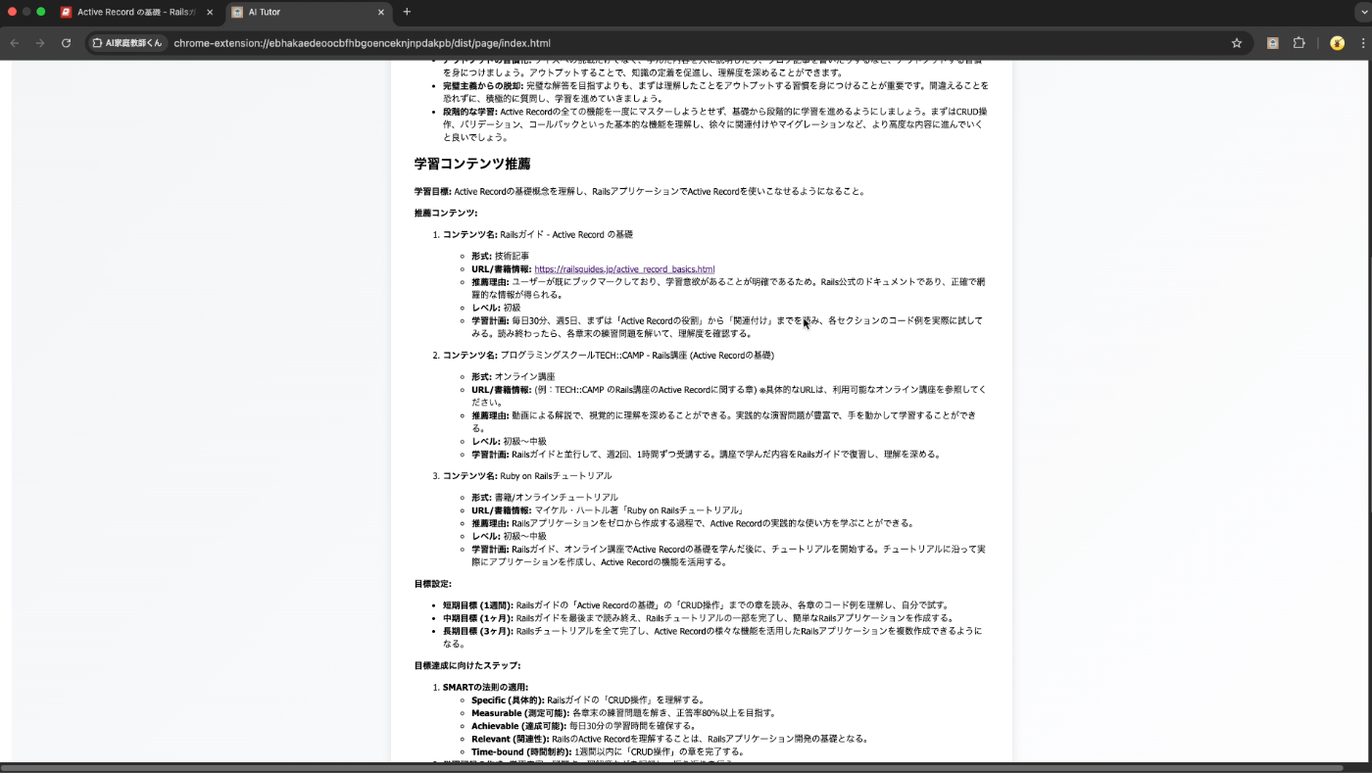Click the 長期目標 (3ヶ月) bullet

pyautogui.click(x=712, y=638)
